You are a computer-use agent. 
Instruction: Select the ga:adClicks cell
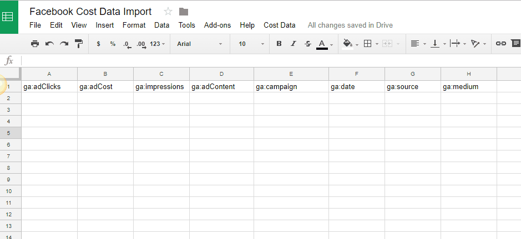[49, 86]
